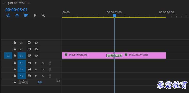The width and height of the screenshot is (189, 93).
Task: Target the V2 track label
Action: pos(21,49)
